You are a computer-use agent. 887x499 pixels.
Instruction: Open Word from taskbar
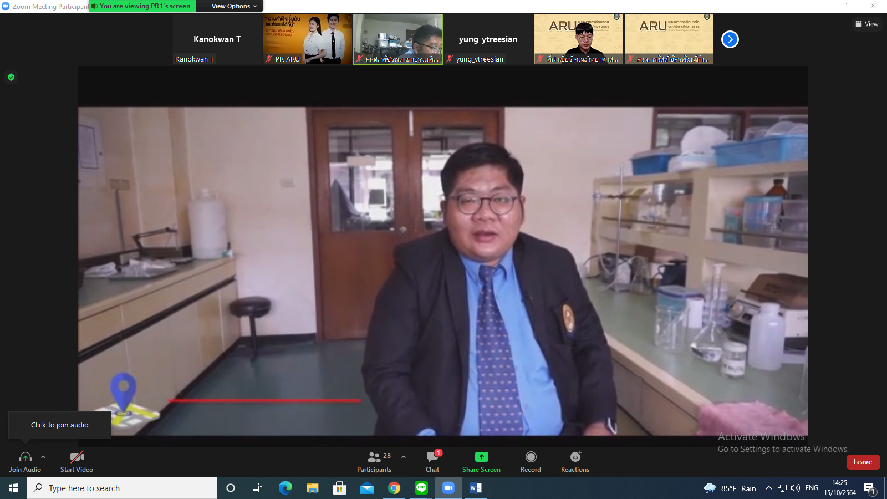(x=476, y=488)
